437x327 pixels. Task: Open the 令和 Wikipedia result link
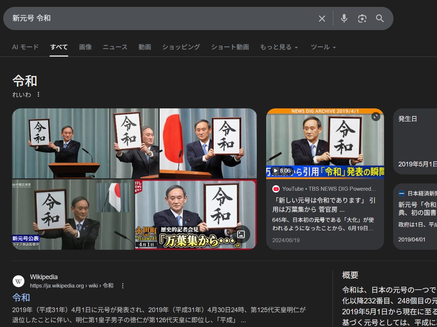click(x=21, y=298)
